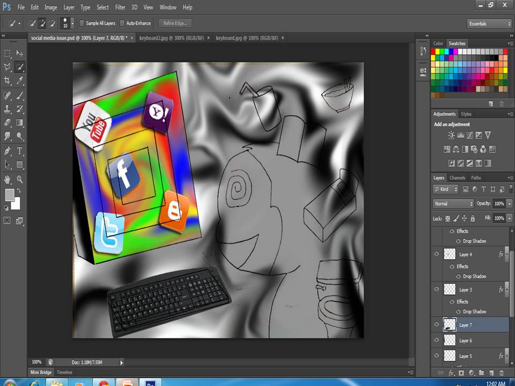Enable Auto-Enhance checkbox
This screenshot has height=386, width=515.
(122, 23)
